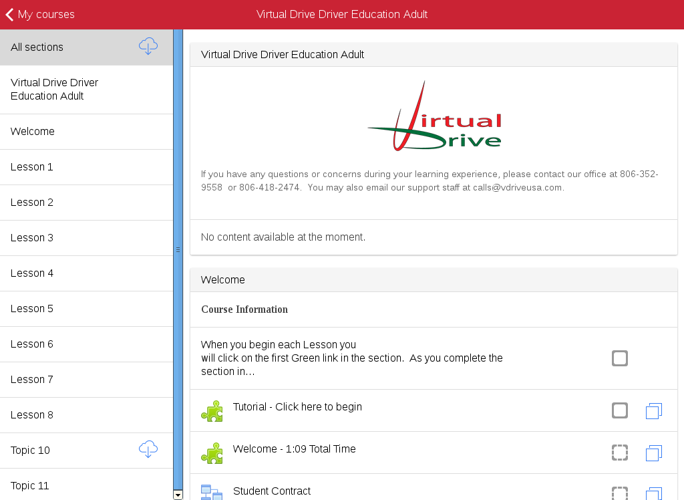
Task: Open Lesson 2 section
Action: (x=86, y=202)
